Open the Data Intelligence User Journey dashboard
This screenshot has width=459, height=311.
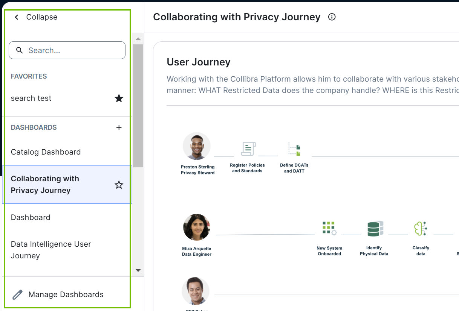click(51, 250)
